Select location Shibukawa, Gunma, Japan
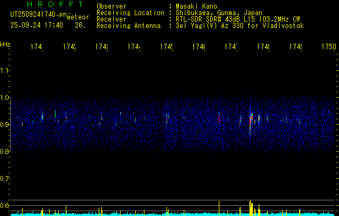Image resolution: width=339 pixels, height=216 pixels. click(219, 13)
